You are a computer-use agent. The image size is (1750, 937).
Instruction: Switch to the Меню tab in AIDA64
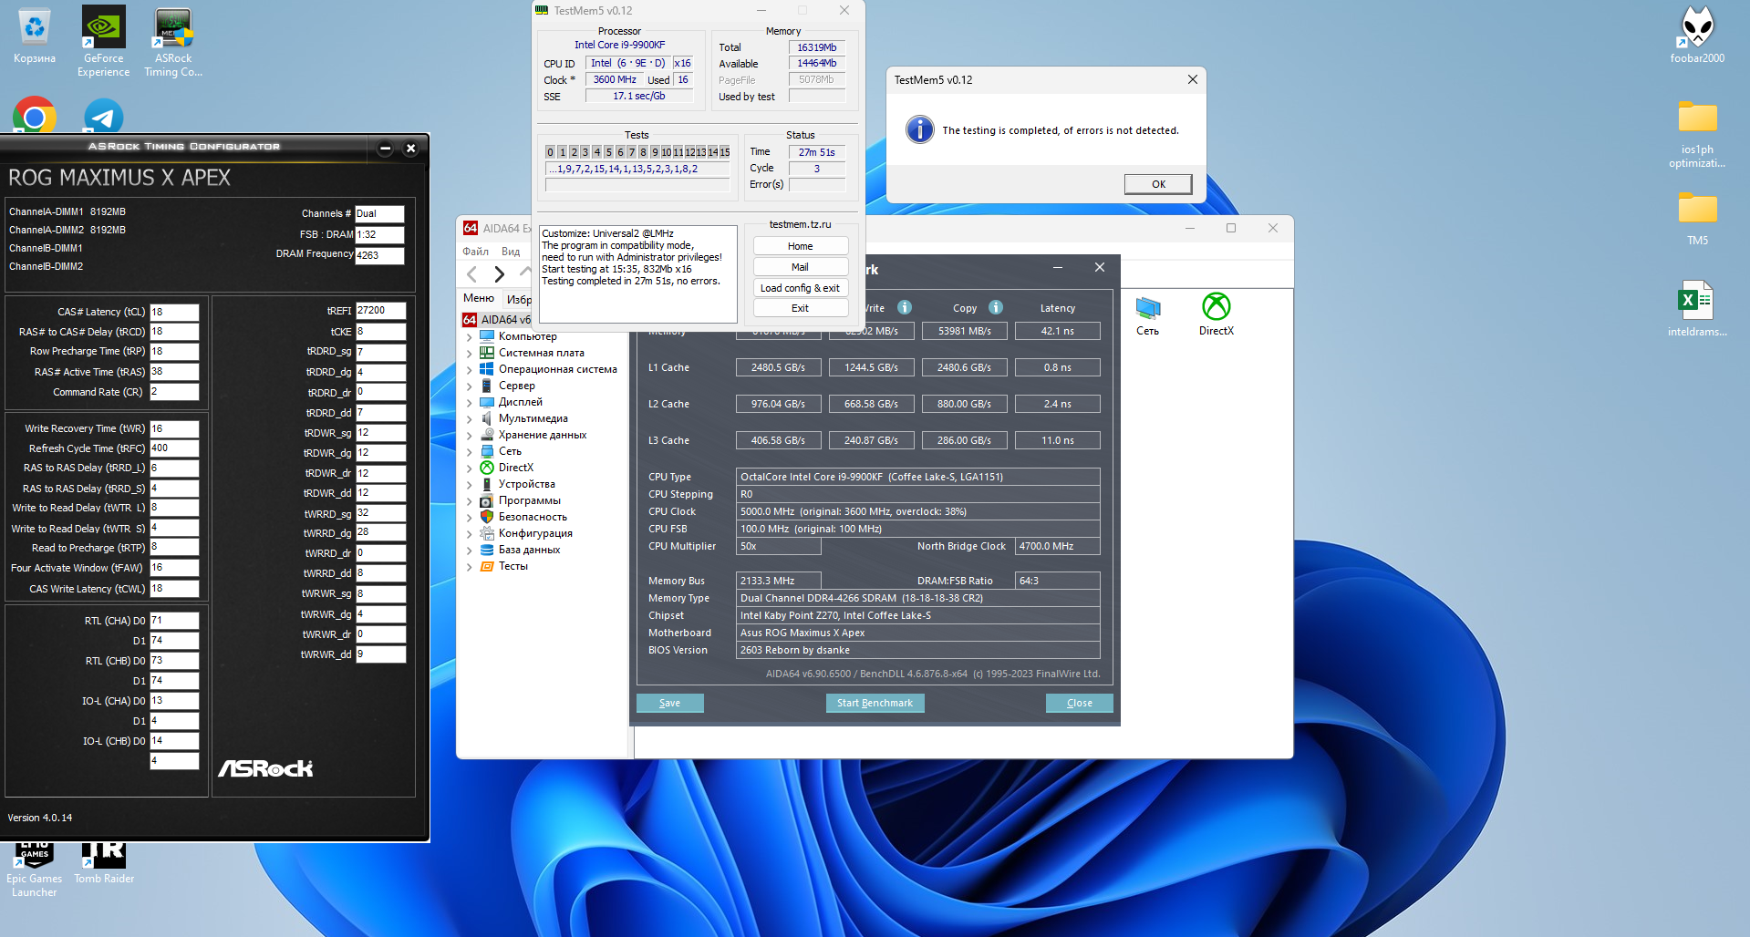(479, 298)
